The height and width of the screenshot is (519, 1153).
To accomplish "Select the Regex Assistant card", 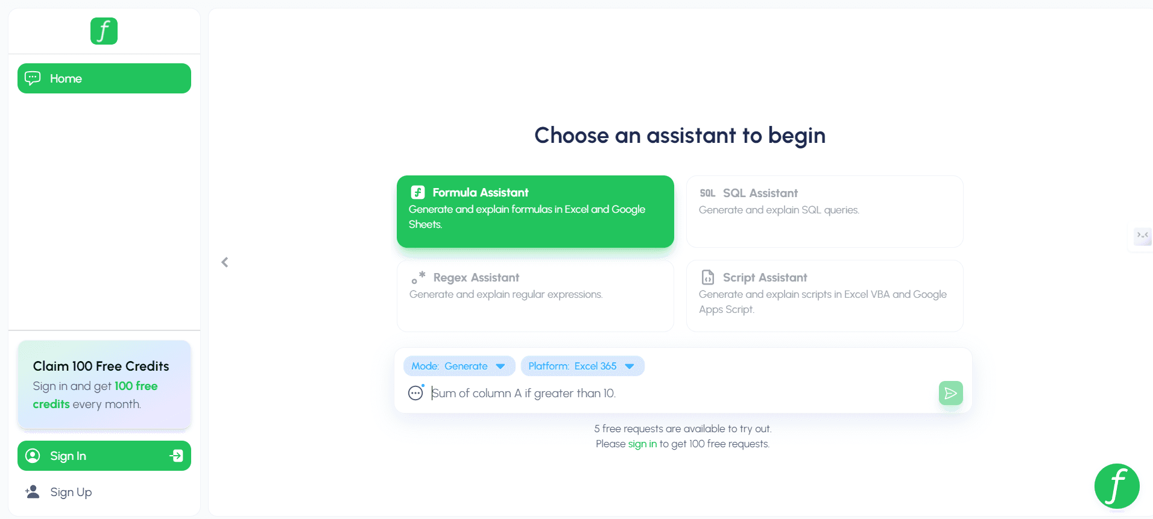I will (535, 296).
